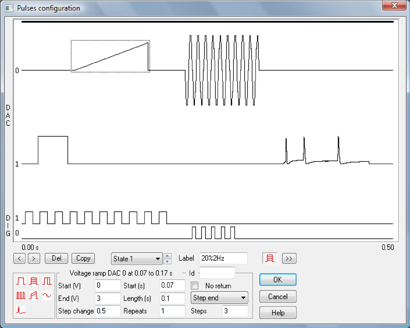
Task: Click the red pulse icon beside the >> button
Action: tap(270, 258)
